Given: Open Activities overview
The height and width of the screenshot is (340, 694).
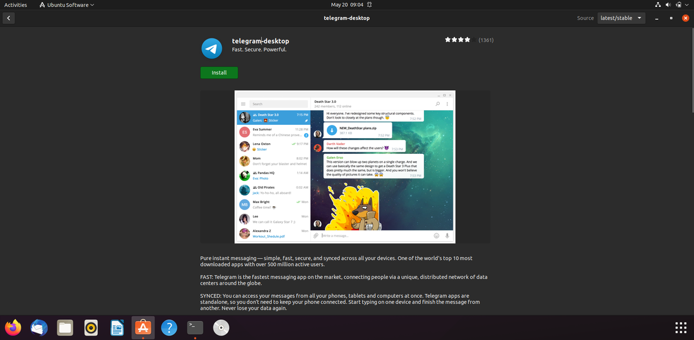Looking at the screenshot, I should point(16,5).
